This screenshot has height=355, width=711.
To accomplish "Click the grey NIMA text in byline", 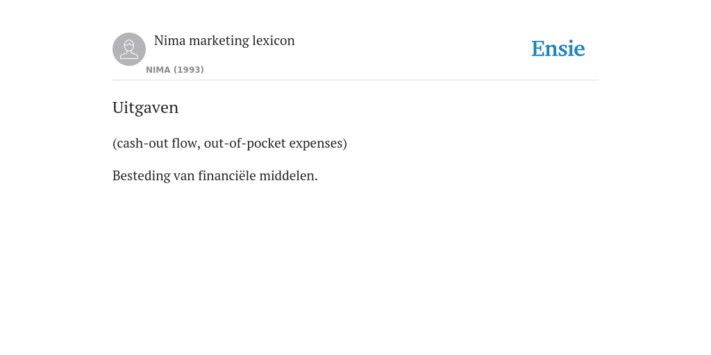I will tap(158, 70).
